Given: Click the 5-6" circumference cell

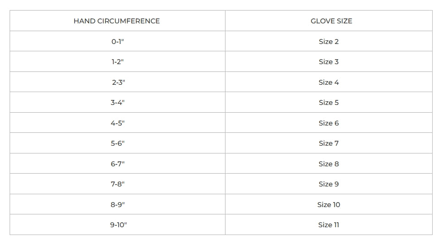Looking at the screenshot, I should (118, 143).
